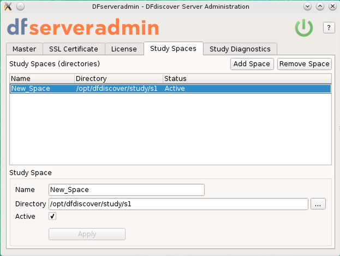340x256 pixels.
Task: Click the round pin button in title bar
Action: pyautogui.click(x=20, y=7)
